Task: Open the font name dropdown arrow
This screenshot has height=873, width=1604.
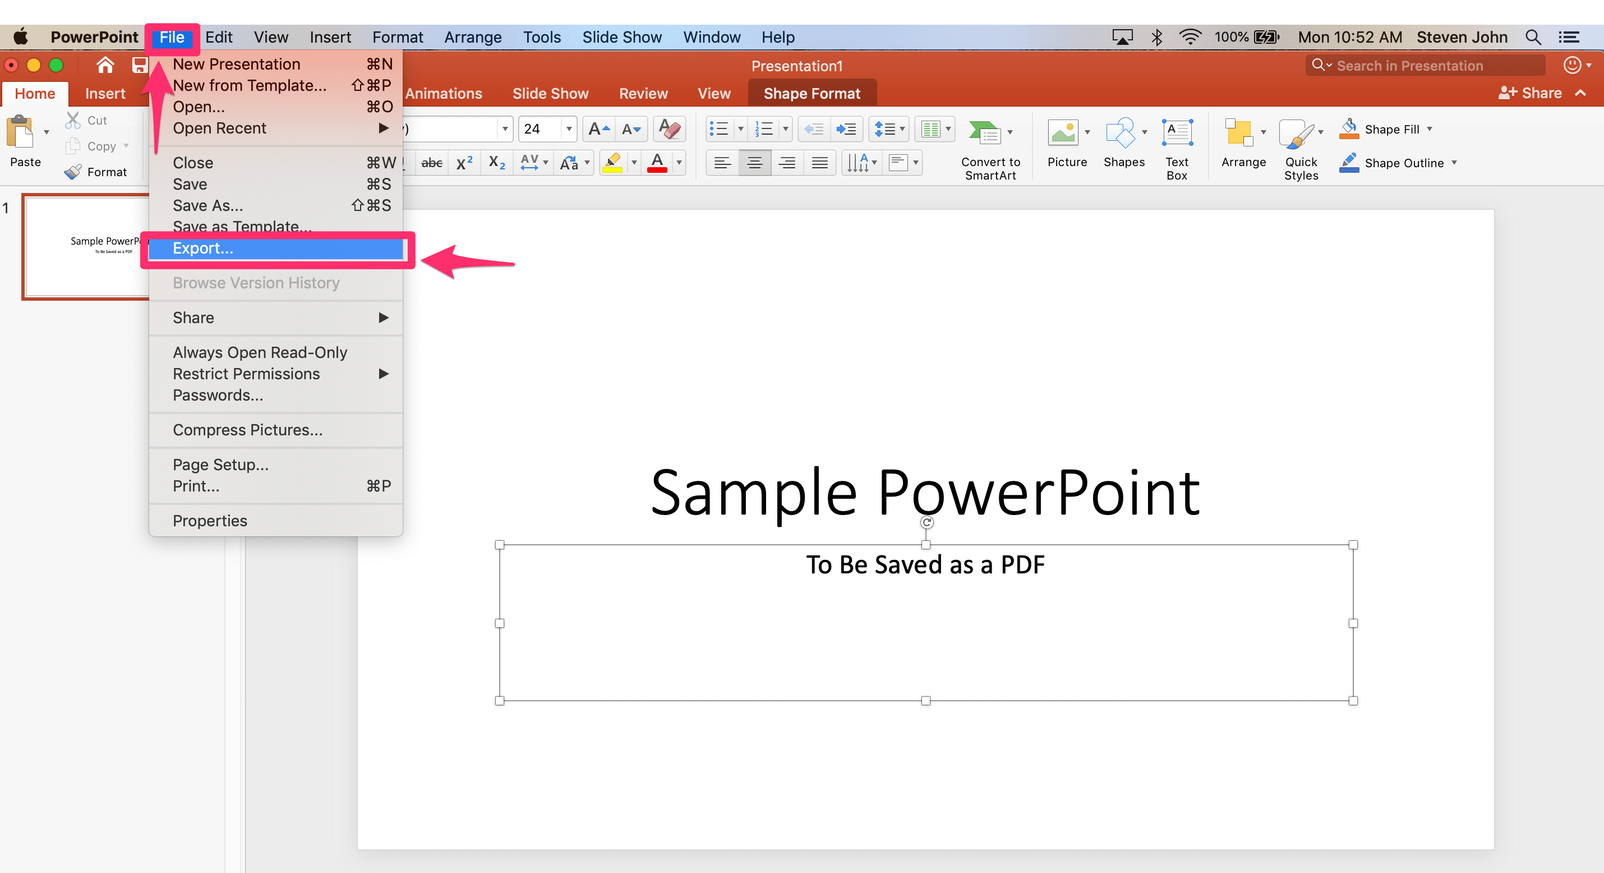Action: coord(505,129)
